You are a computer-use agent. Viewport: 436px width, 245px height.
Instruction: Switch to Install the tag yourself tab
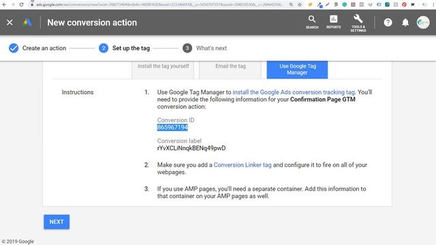pyautogui.click(x=163, y=69)
